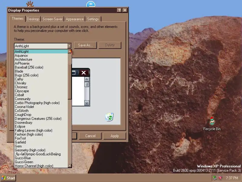
Task: Click the Delete button
Action: pyautogui.click(x=110, y=45)
